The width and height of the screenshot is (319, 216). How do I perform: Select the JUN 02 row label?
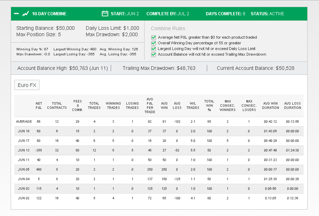(x=23, y=198)
